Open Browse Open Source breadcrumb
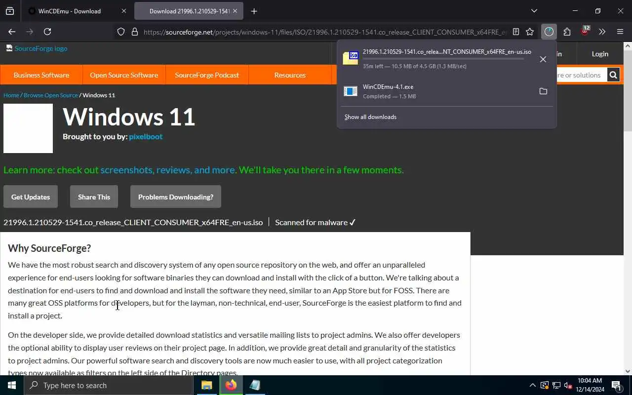632x395 pixels. coord(51,95)
